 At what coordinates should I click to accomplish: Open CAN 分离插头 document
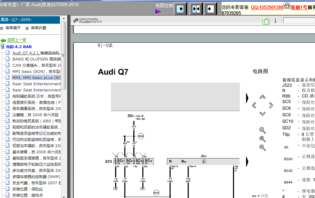click(37, 65)
